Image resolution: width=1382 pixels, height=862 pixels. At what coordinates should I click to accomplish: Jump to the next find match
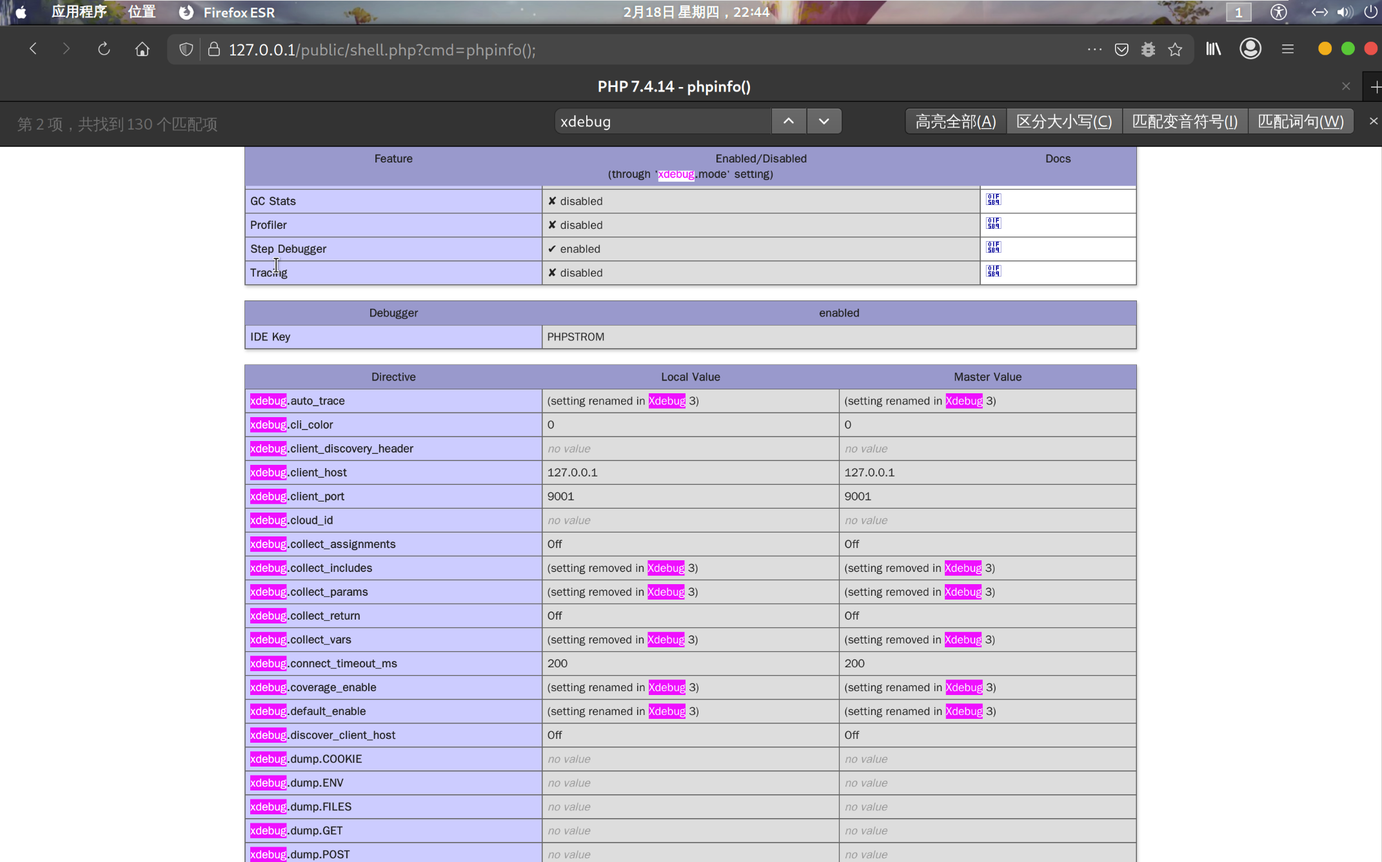824,121
